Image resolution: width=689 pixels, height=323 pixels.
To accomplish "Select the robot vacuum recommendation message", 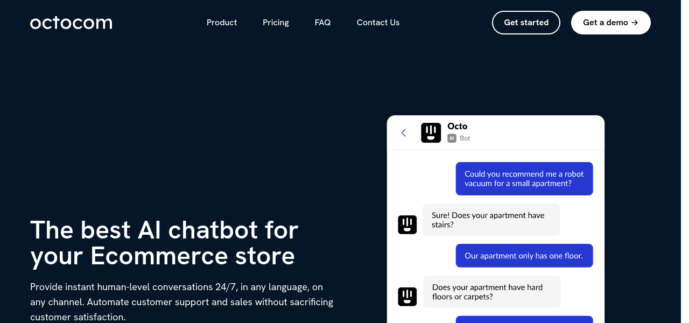I will point(524,179).
